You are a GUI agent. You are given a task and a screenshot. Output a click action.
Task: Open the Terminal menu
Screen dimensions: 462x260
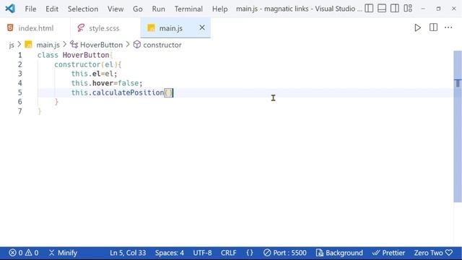[188, 9]
